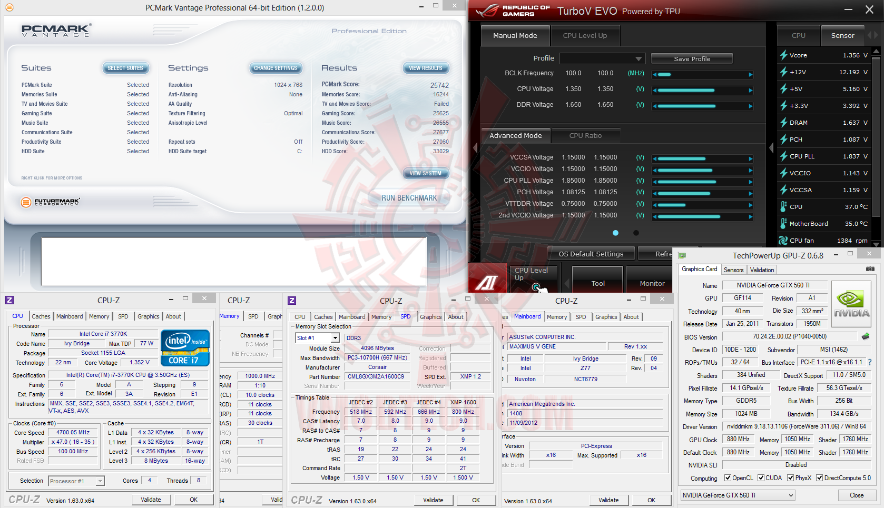The image size is (884, 508).
Task: Switch to the CPU Level Up tab in TurboV
Action: coord(585,36)
